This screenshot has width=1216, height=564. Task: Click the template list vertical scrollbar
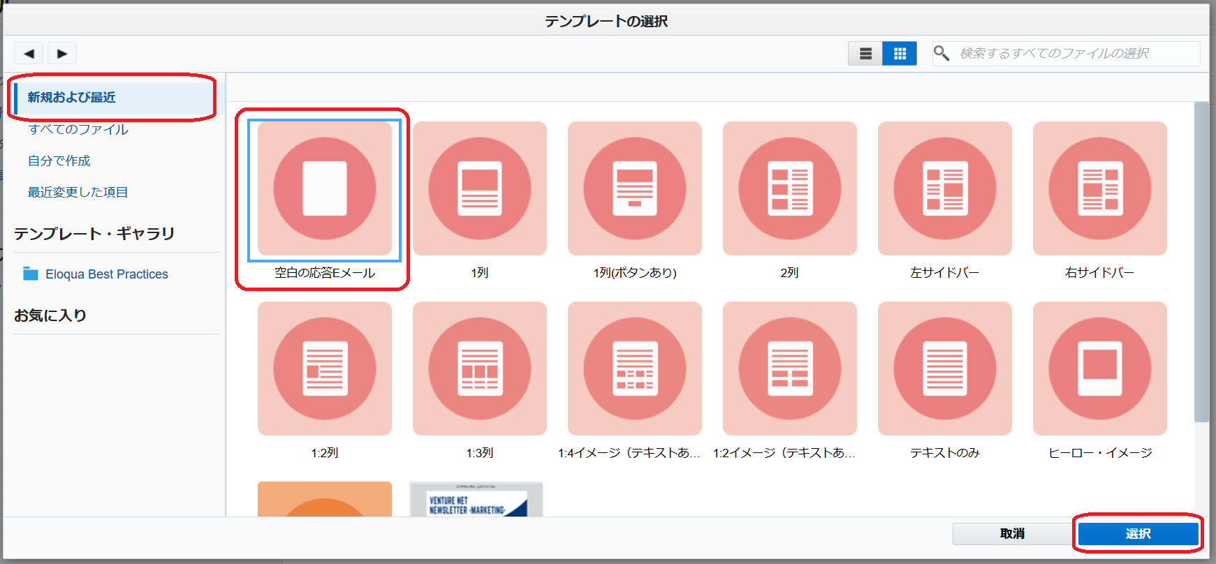coord(1201,262)
